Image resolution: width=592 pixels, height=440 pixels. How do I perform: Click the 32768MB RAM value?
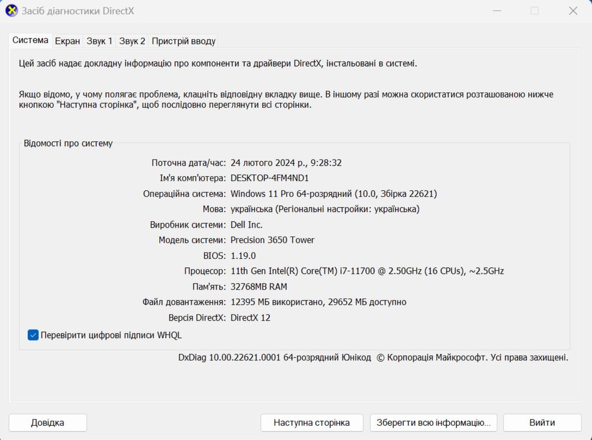pyautogui.click(x=259, y=287)
